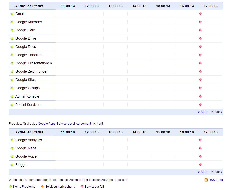Viewport: 232px width, 190px height.
Task: Select the Google Docs service name
Action: (x=26, y=47)
